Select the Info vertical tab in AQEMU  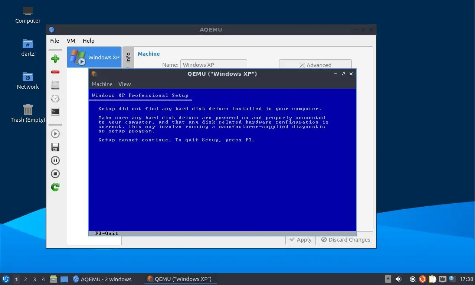(128, 58)
